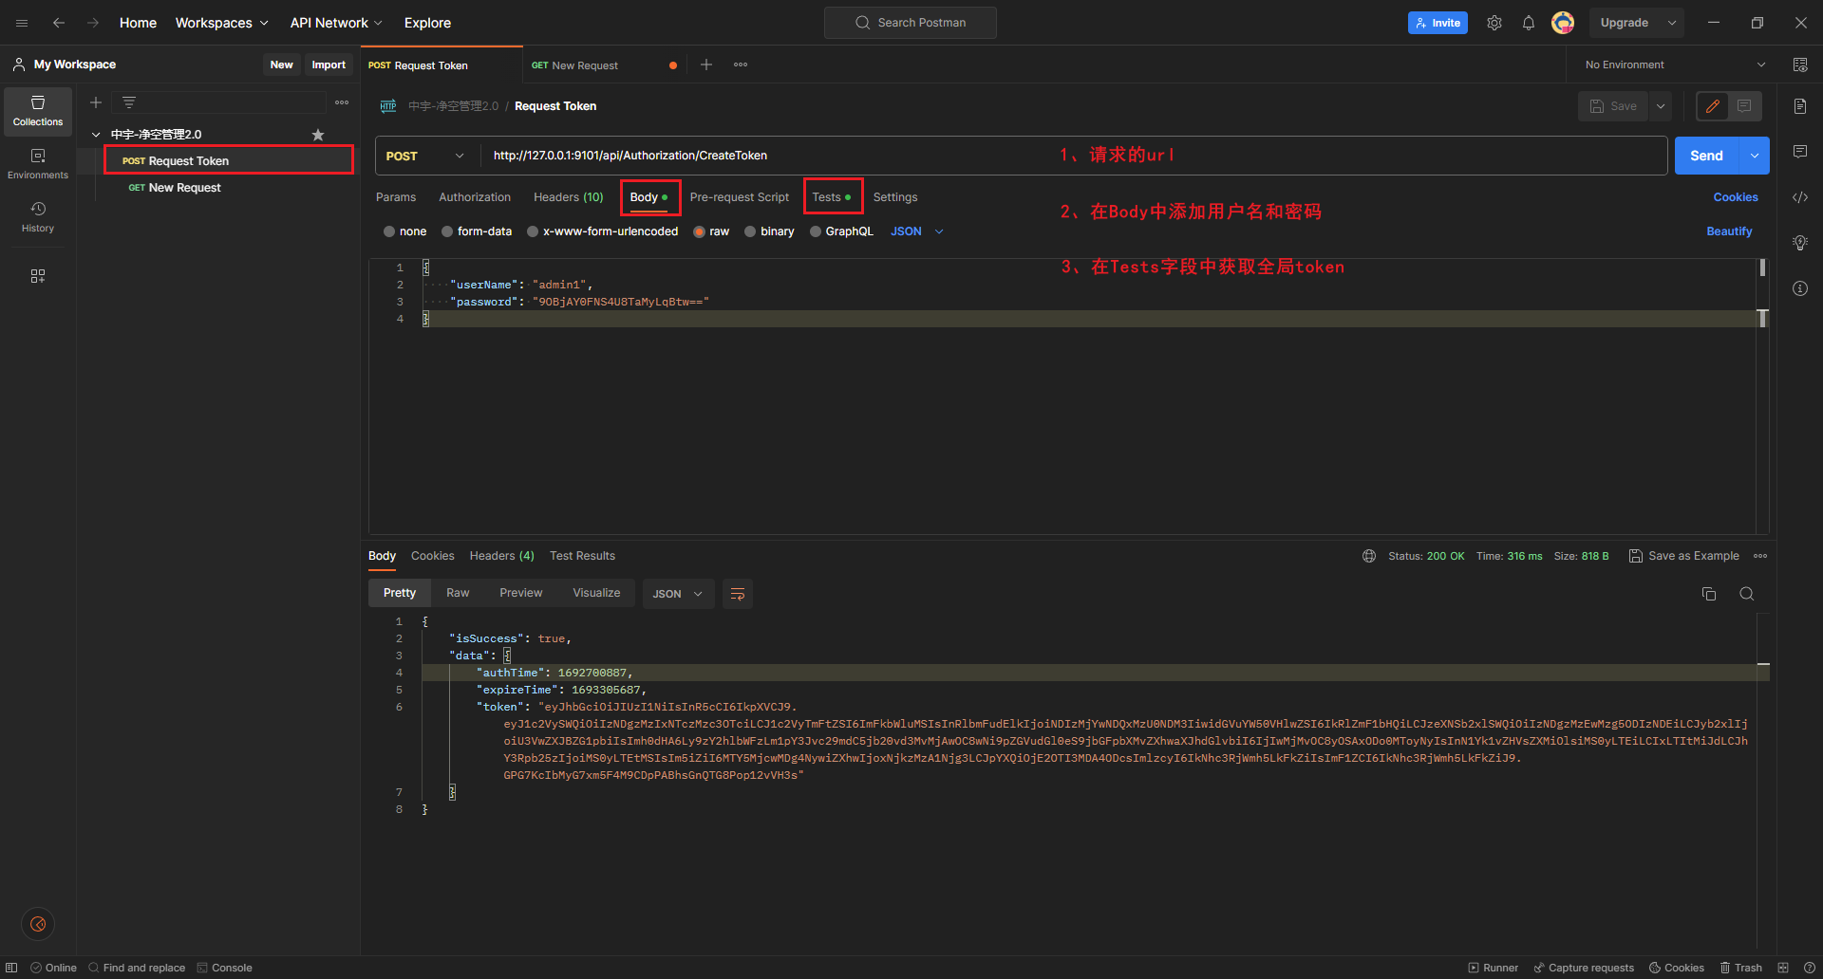Open the POST method dropdown
1823x979 pixels.
point(426,156)
